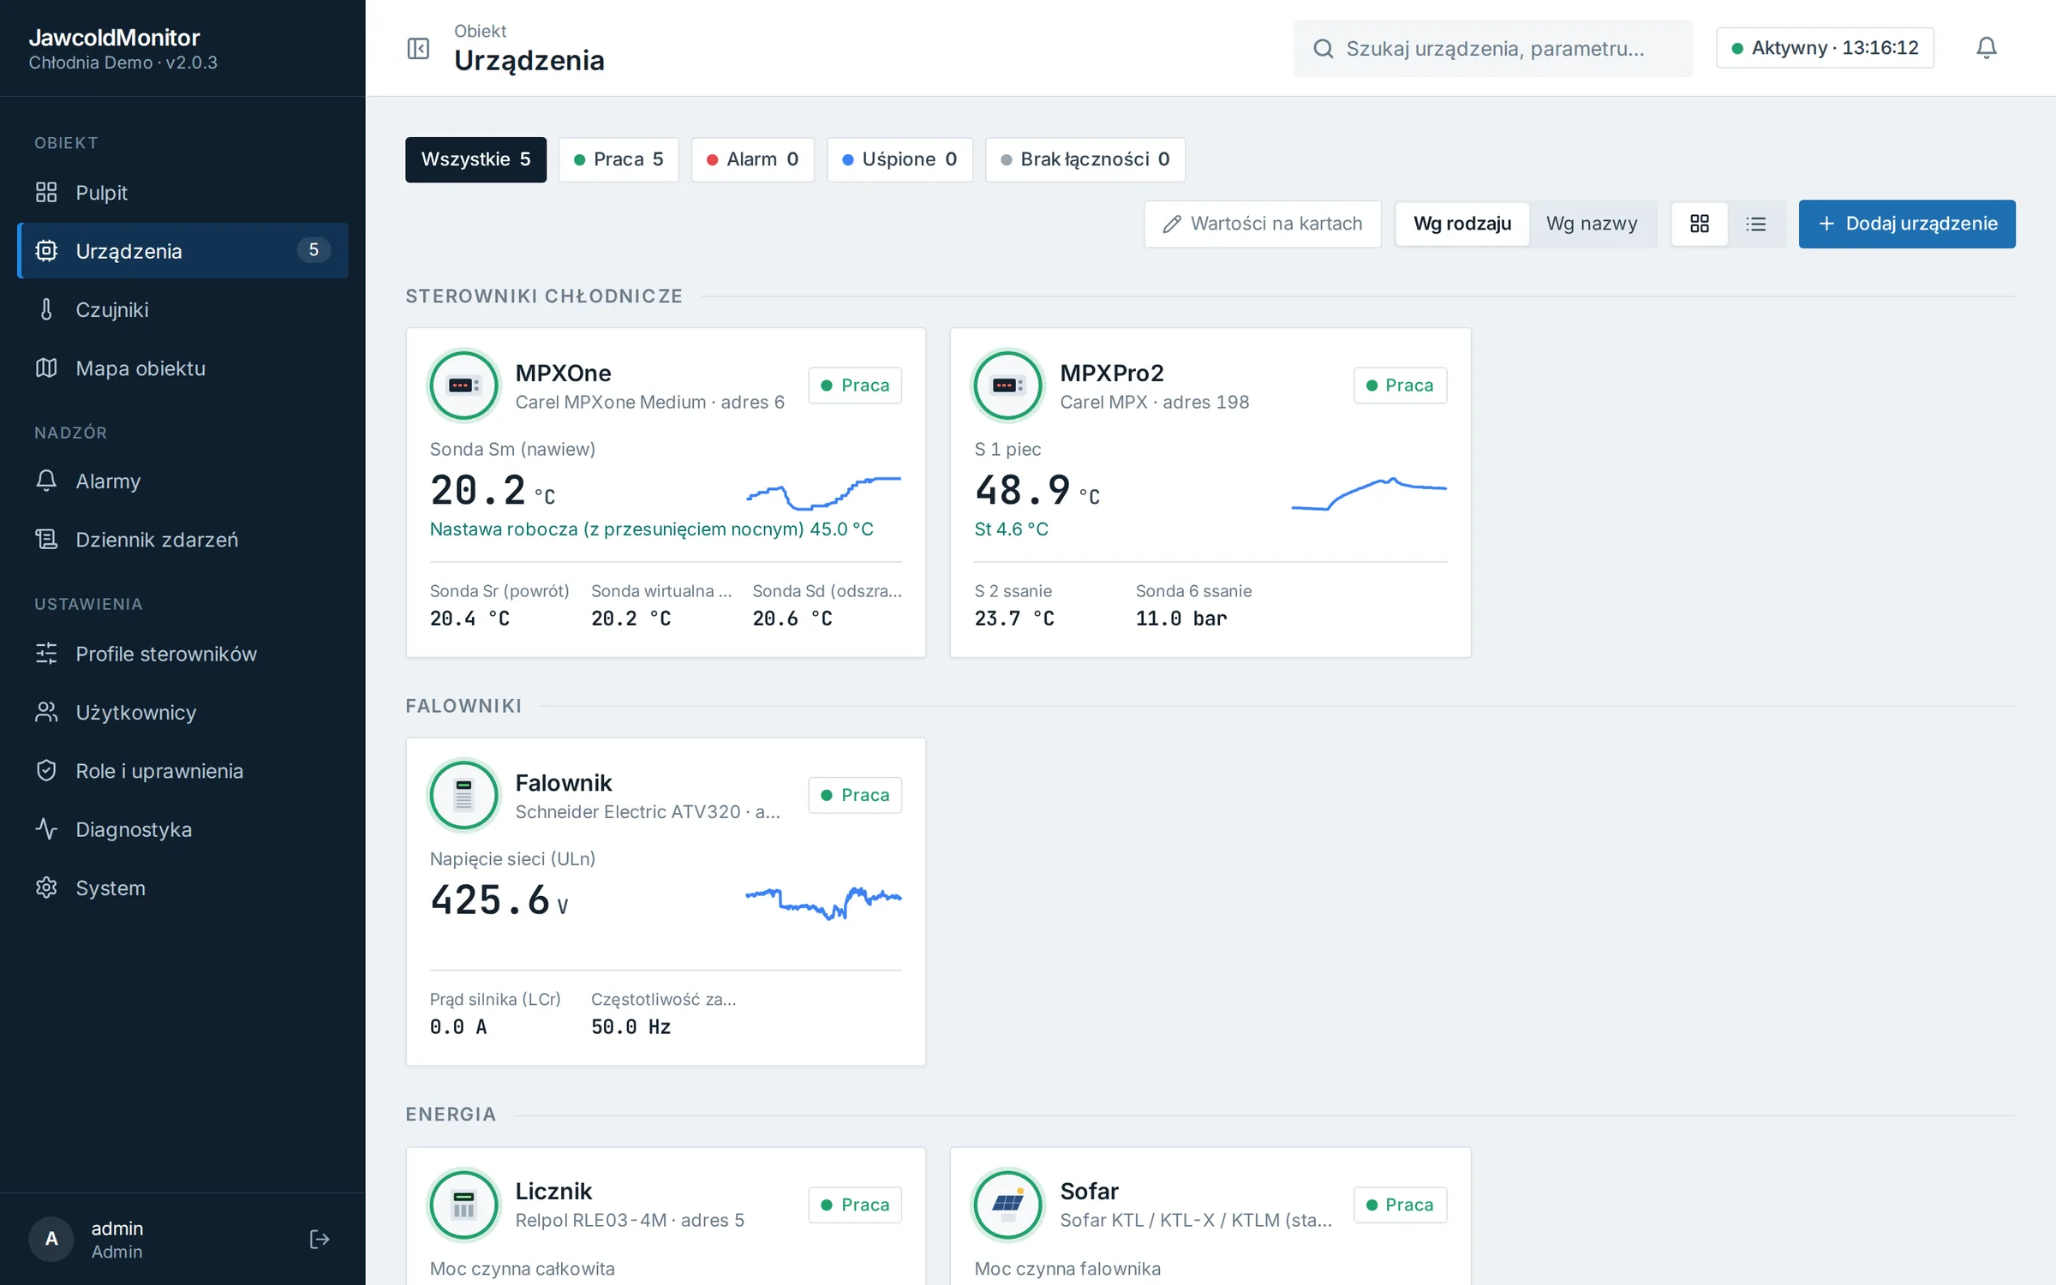Viewport: 2056px width, 1285px height.
Task: Click the Sofar solar panel device icon
Action: coord(1008,1204)
